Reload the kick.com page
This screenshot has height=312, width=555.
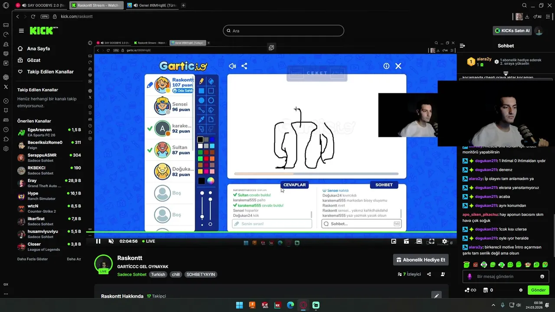tap(33, 16)
